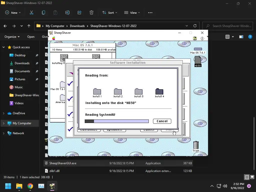Click the Explorer file list scrollbar

point(254,143)
